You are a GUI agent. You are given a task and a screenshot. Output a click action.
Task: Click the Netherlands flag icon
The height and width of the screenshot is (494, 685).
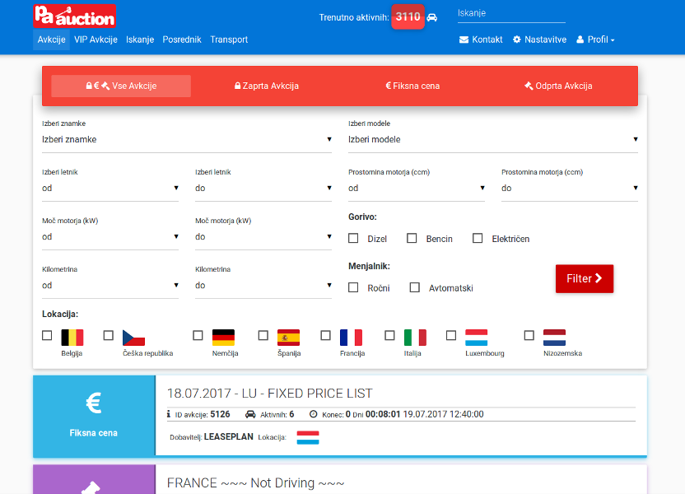(554, 337)
